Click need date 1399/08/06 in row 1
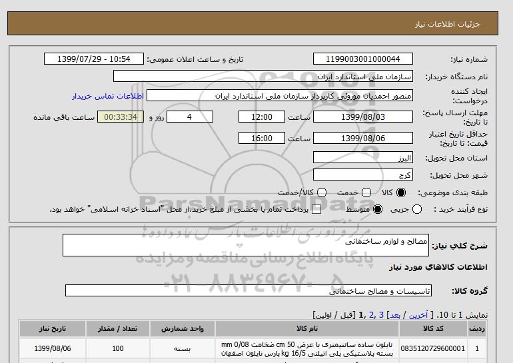 click(x=53, y=348)
